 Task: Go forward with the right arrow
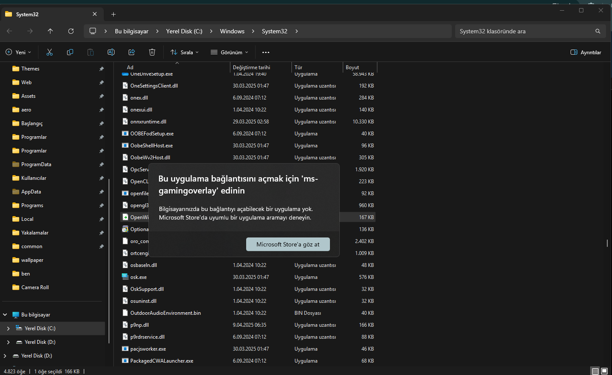[x=30, y=31]
